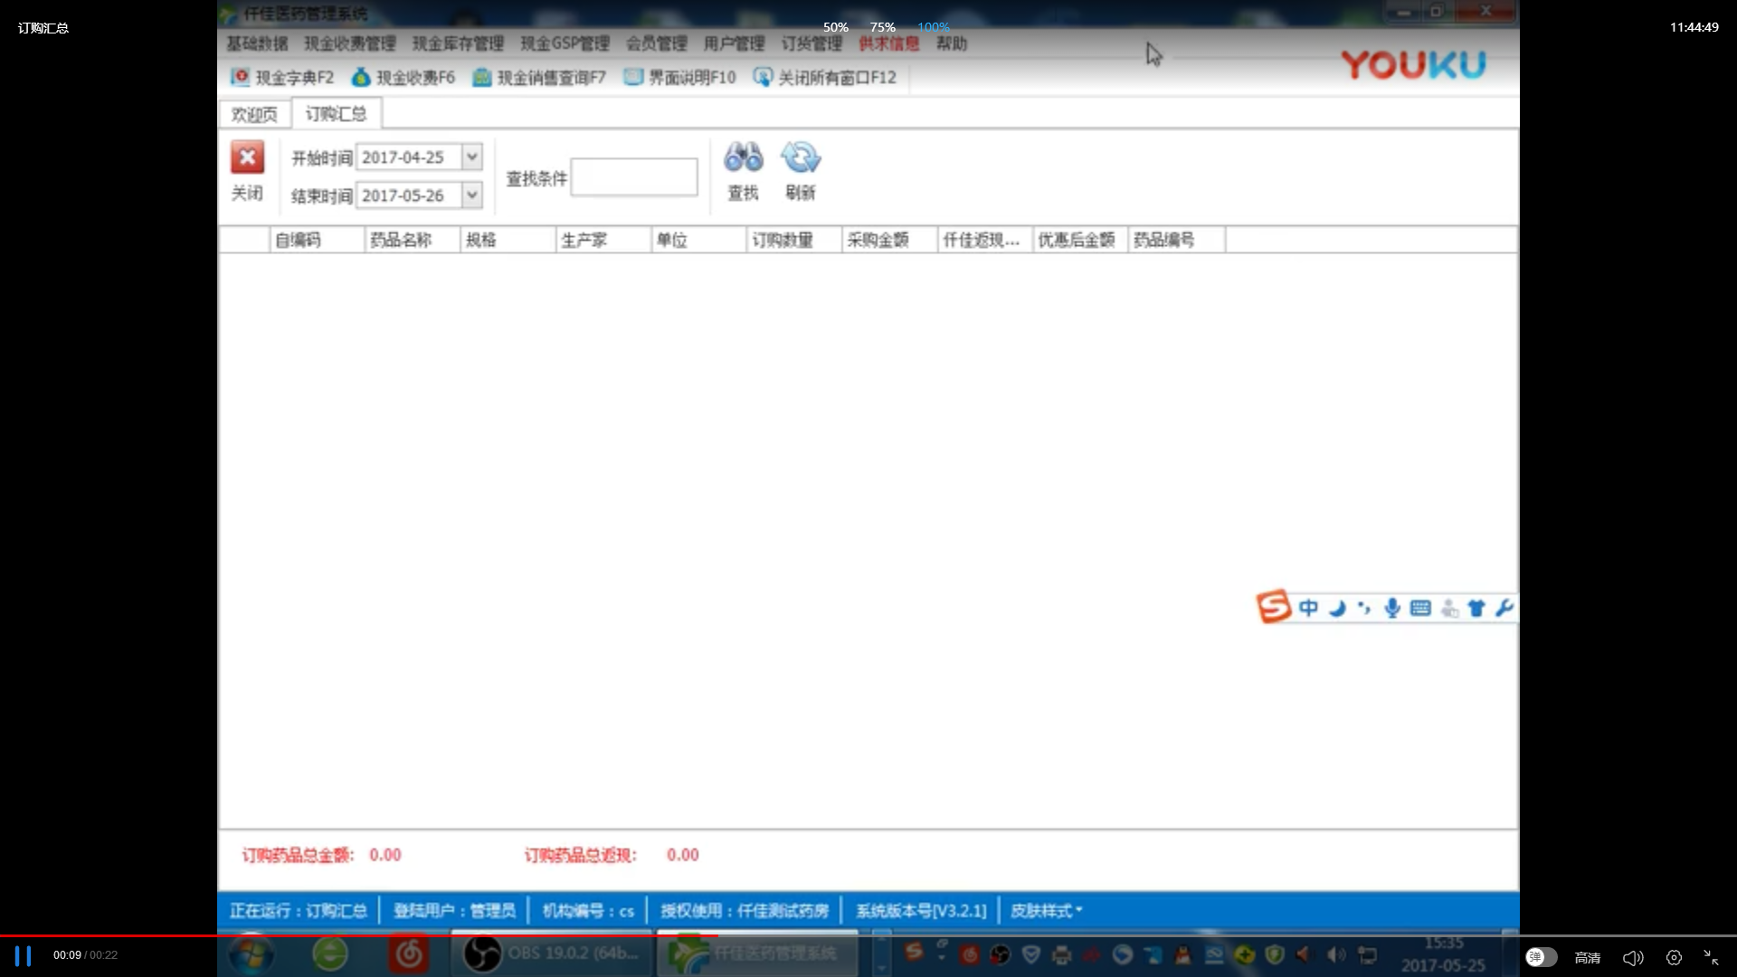Image resolution: width=1737 pixels, height=977 pixels.
Task: Click the green circular taskbar icon
Action: pyautogui.click(x=330, y=954)
